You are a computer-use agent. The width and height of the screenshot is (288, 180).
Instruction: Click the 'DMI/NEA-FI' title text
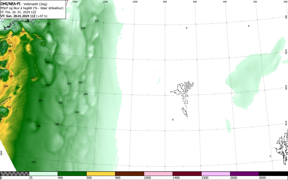pos(10,4)
